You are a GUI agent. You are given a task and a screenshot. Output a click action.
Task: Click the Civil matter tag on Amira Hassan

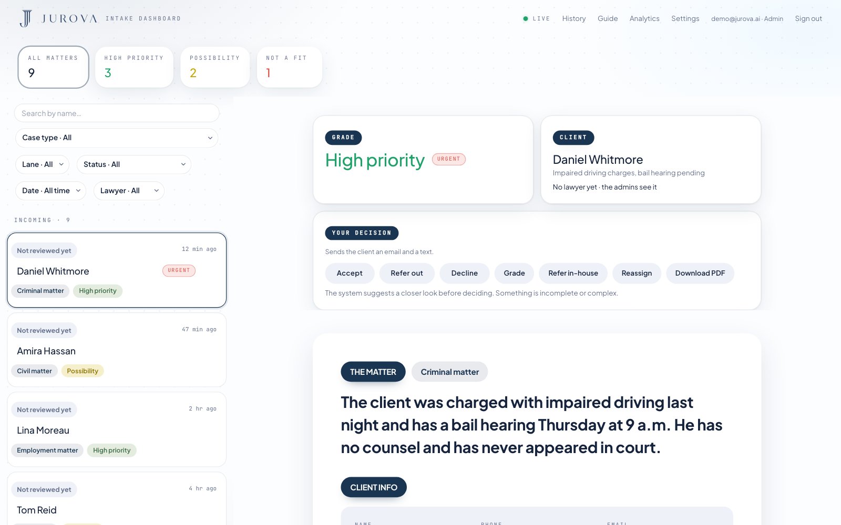click(34, 371)
